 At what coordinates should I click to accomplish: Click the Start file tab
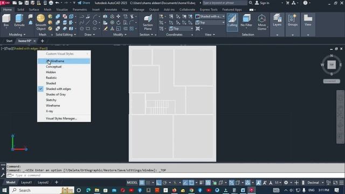click(9, 41)
